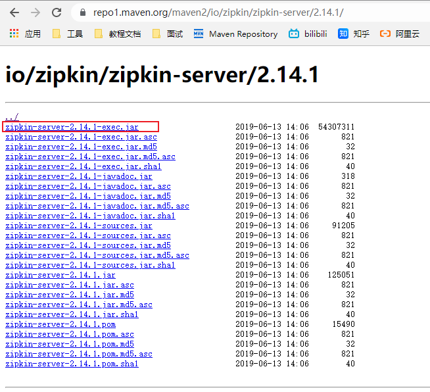The height and width of the screenshot is (392, 430).
Task: Download zipkin-server-2.14.1-javadoc.jar
Action: click(79, 176)
